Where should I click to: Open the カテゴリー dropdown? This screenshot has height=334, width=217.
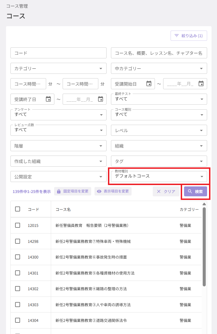[59, 68]
